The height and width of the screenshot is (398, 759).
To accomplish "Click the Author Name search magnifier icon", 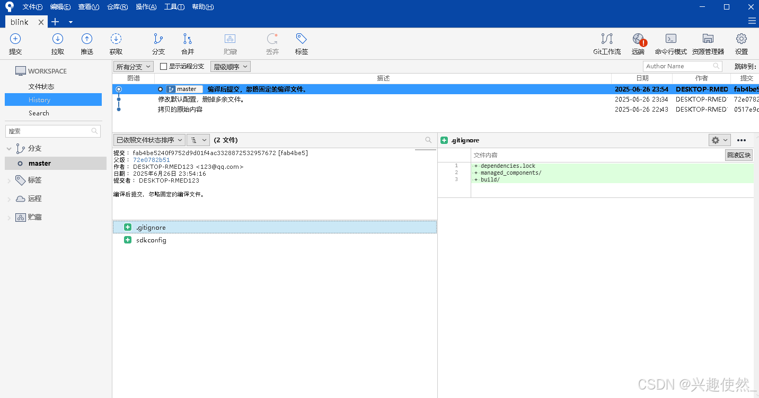I will pos(716,66).
